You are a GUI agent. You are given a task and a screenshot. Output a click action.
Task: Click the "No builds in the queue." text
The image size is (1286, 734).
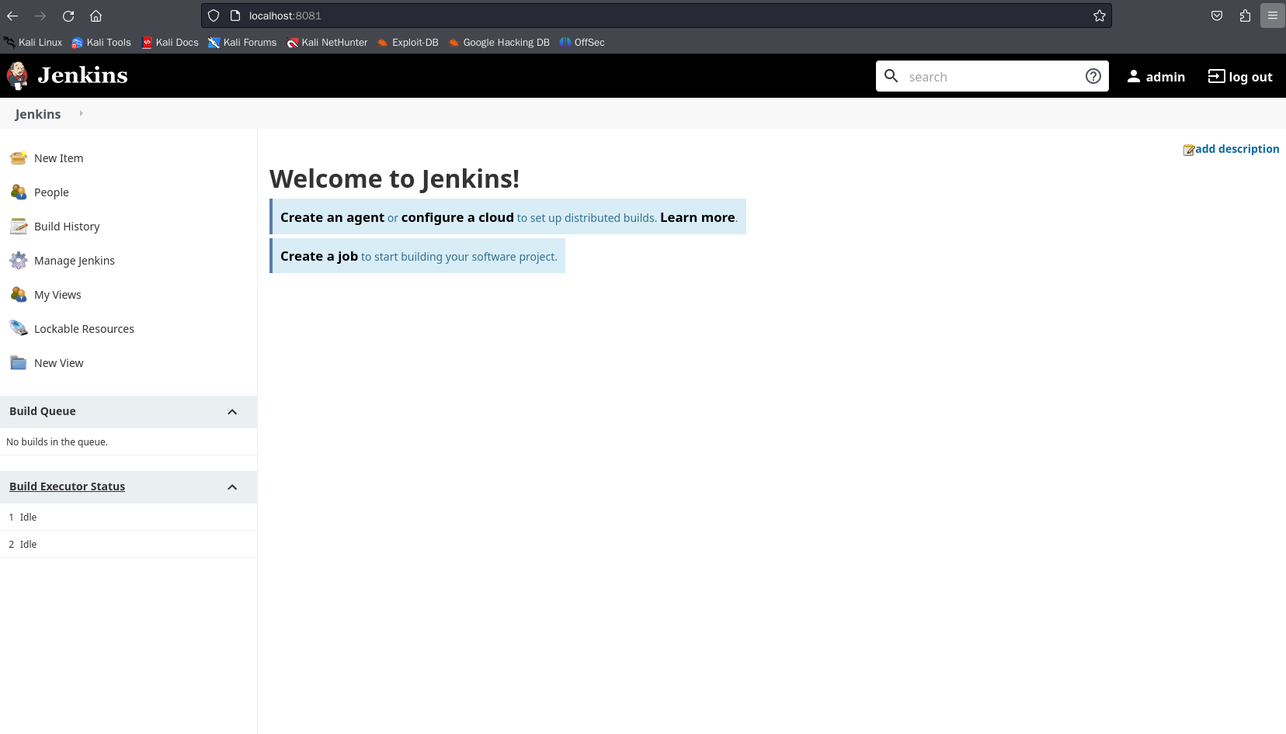click(x=57, y=442)
